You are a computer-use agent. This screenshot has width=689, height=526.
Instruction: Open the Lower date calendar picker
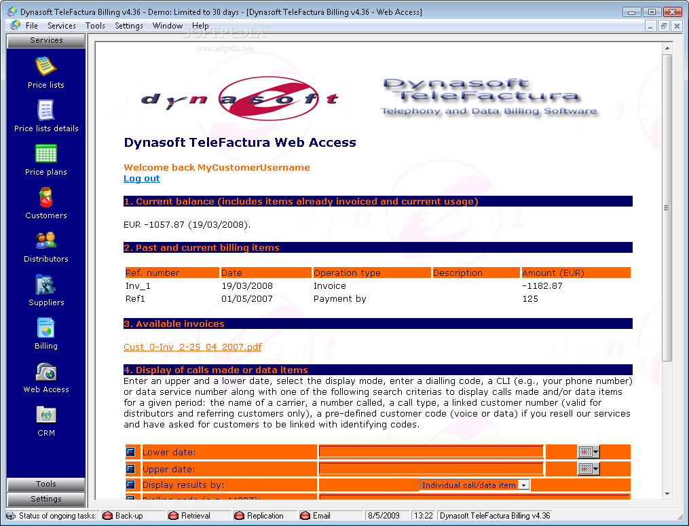point(589,452)
